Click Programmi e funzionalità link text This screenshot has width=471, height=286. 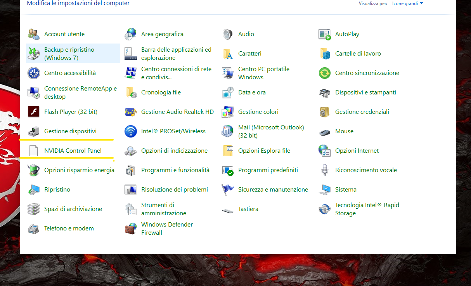(x=175, y=170)
